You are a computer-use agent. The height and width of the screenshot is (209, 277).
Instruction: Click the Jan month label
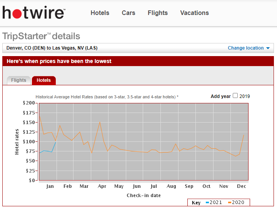[x=50, y=186]
